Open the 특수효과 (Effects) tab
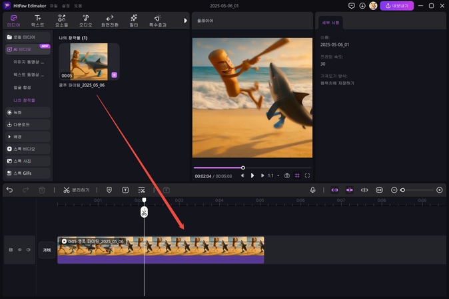Viewport: 449px width, 299px height. (158, 21)
